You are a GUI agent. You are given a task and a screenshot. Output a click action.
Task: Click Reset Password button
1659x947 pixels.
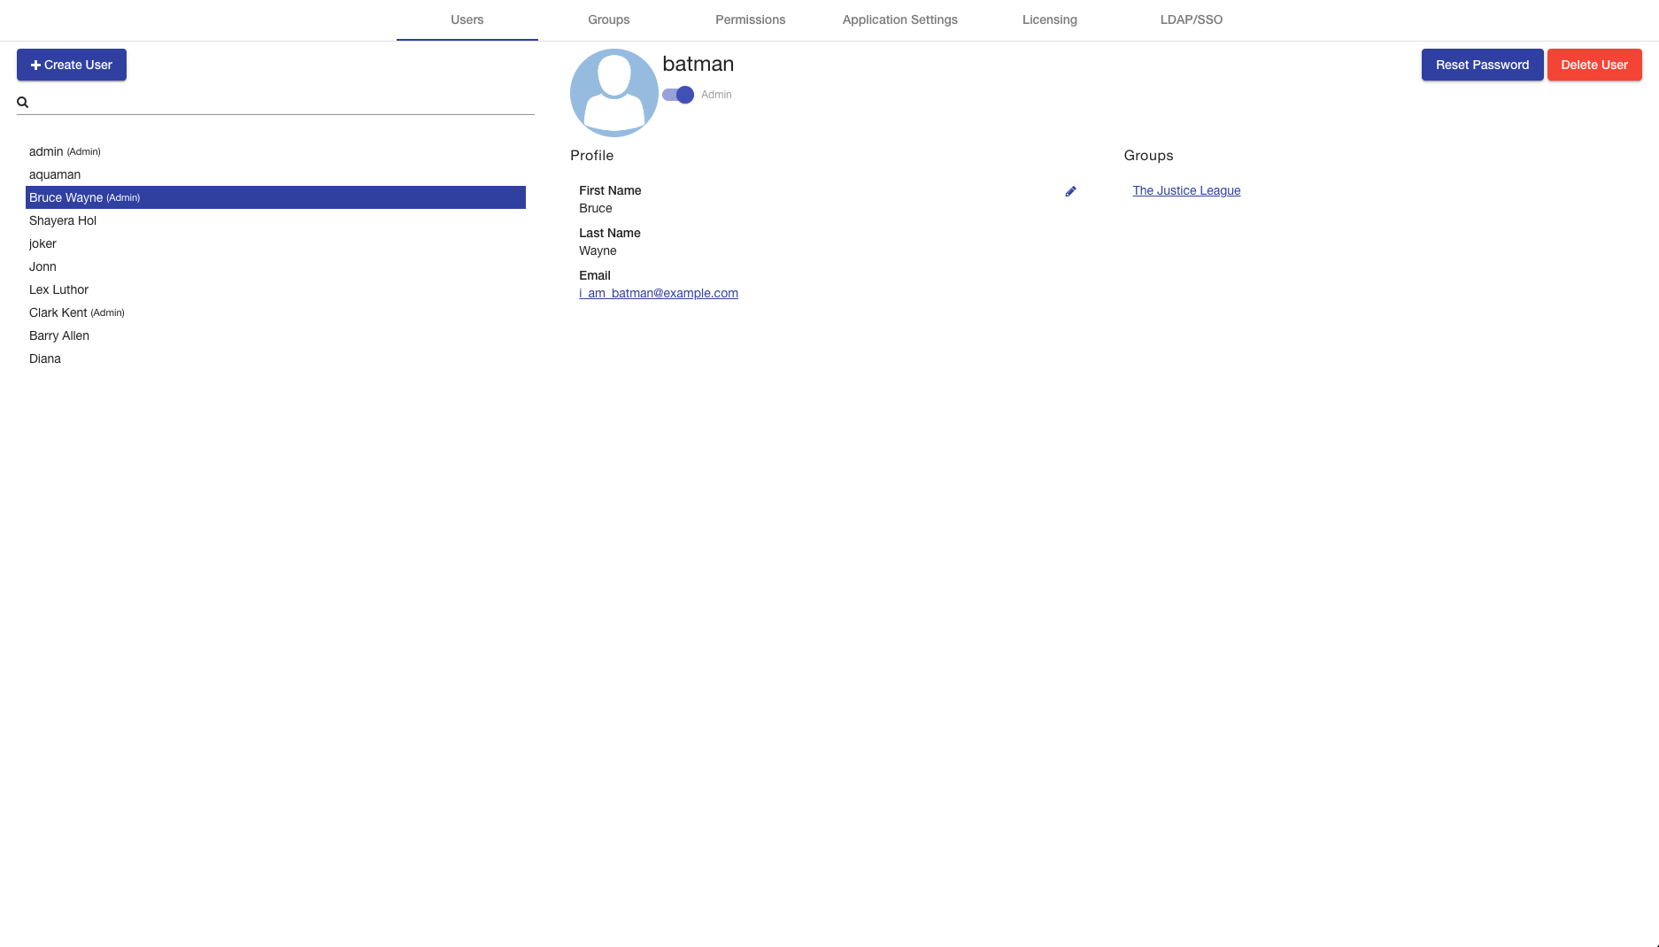click(1482, 65)
